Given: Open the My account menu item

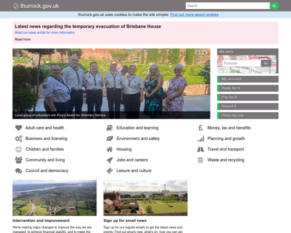Looking at the screenshot, I should coord(248,79).
